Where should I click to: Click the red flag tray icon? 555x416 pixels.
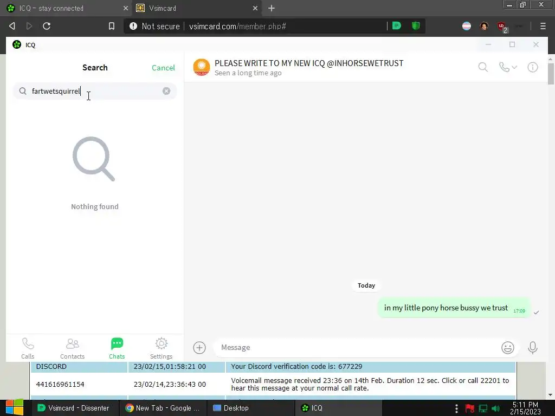469,408
